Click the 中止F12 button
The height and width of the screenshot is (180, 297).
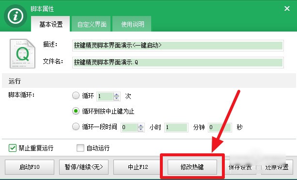pos(138,167)
